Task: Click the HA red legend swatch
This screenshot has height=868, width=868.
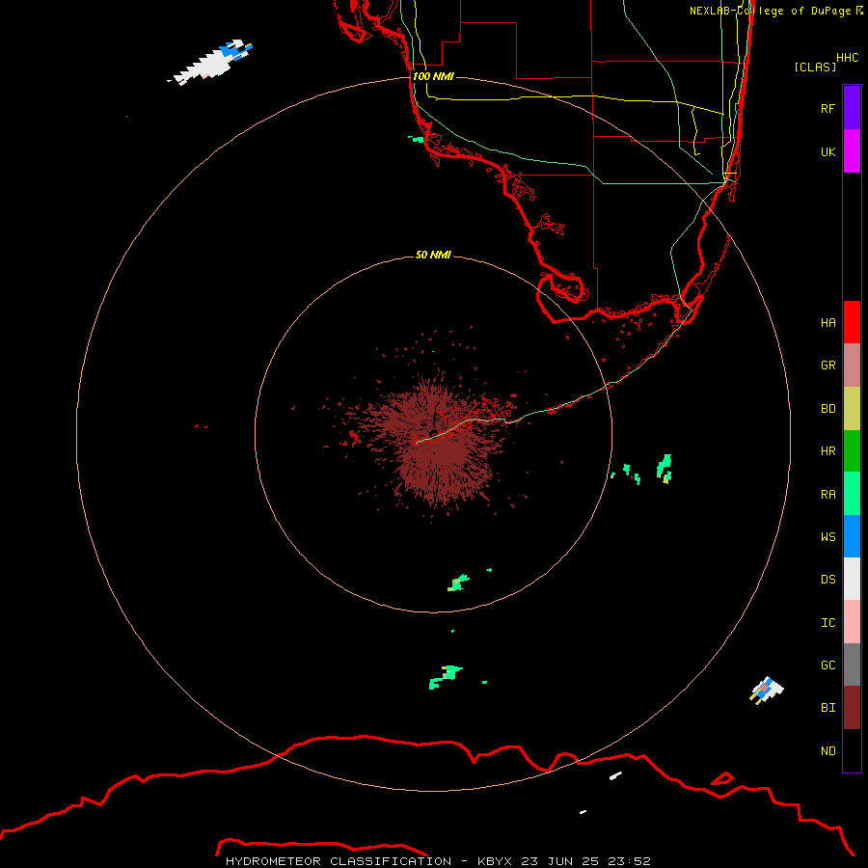Action: [852, 322]
